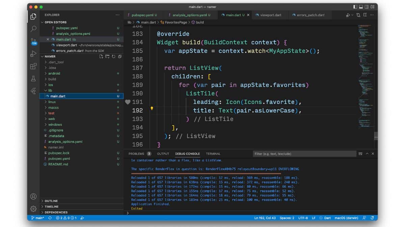Switch to the pubspec.yaml editor tab

[144, 15]
